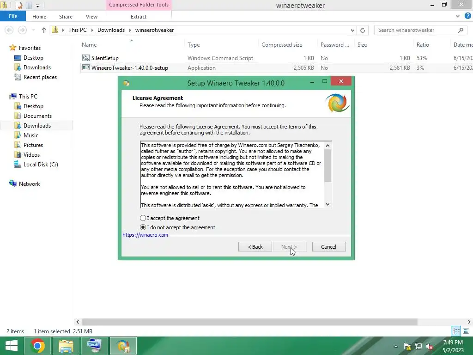
Task: Launch Google Chrome from the taskbar
Action: point(37,346)
